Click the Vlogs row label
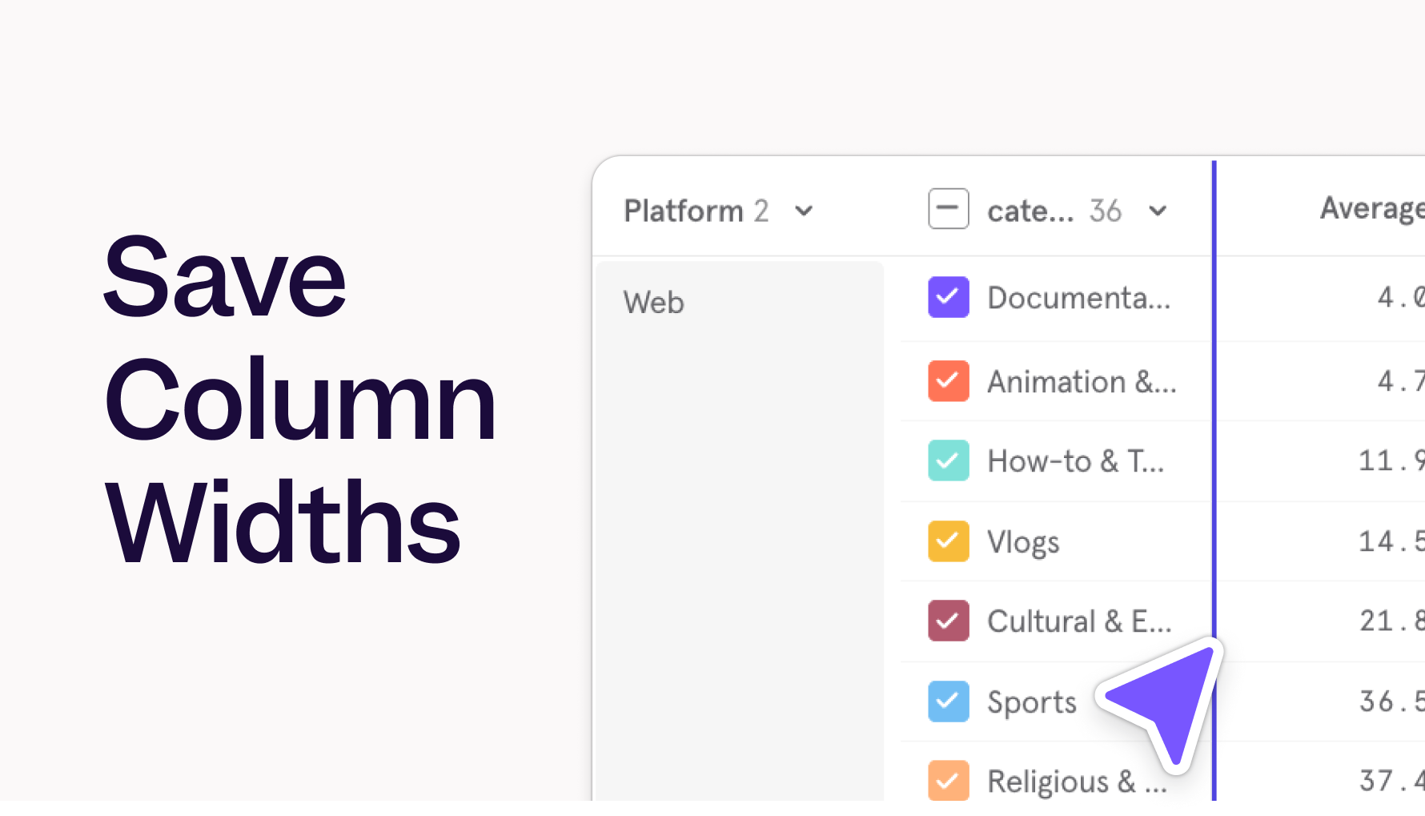 click(x=1023, y=542)
